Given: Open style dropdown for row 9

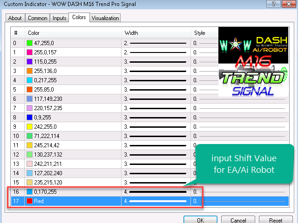Looking at the screenshot, I should 240,127.
